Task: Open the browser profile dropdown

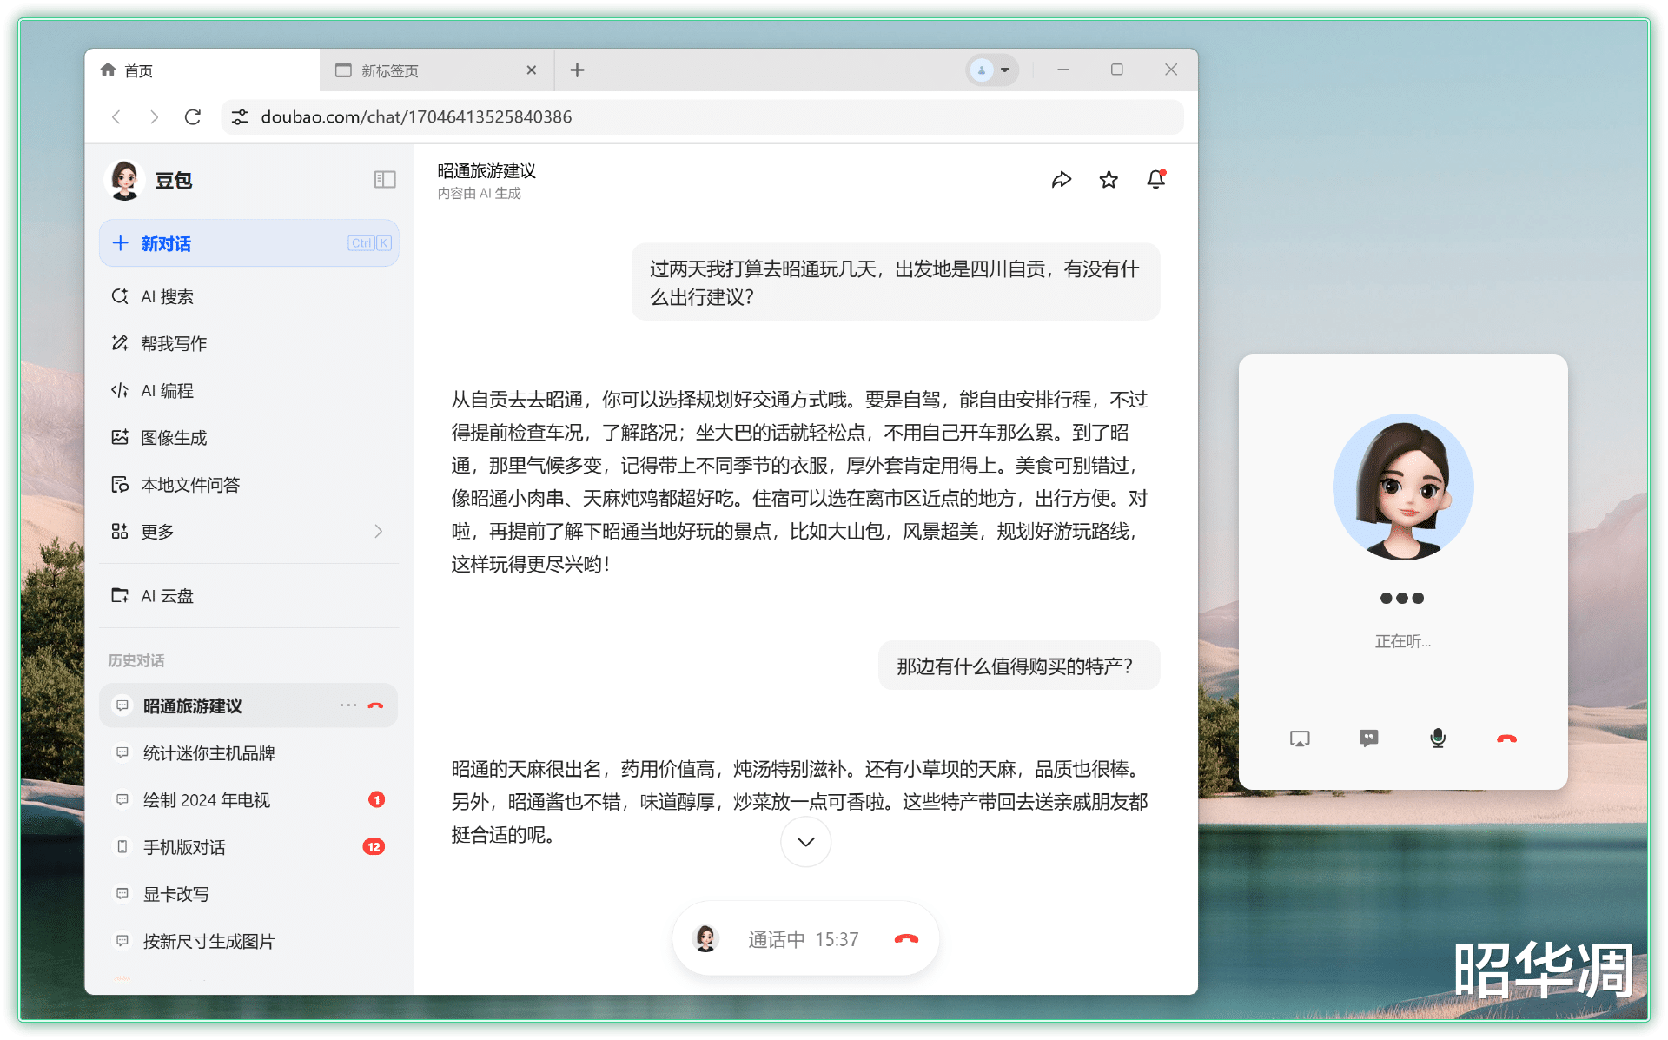Action: coord(992,70)
